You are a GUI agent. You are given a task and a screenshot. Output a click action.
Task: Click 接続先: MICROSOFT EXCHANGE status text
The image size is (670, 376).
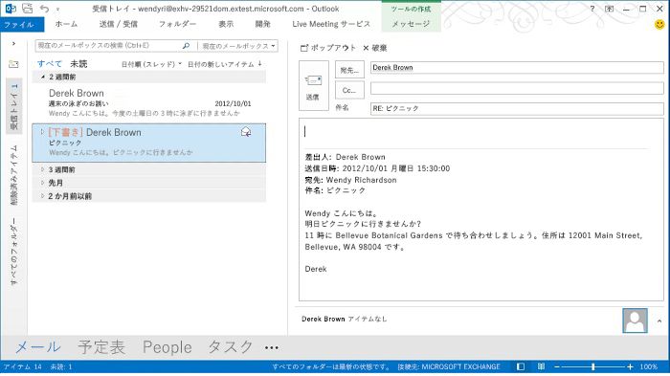(x=449, y=366)
